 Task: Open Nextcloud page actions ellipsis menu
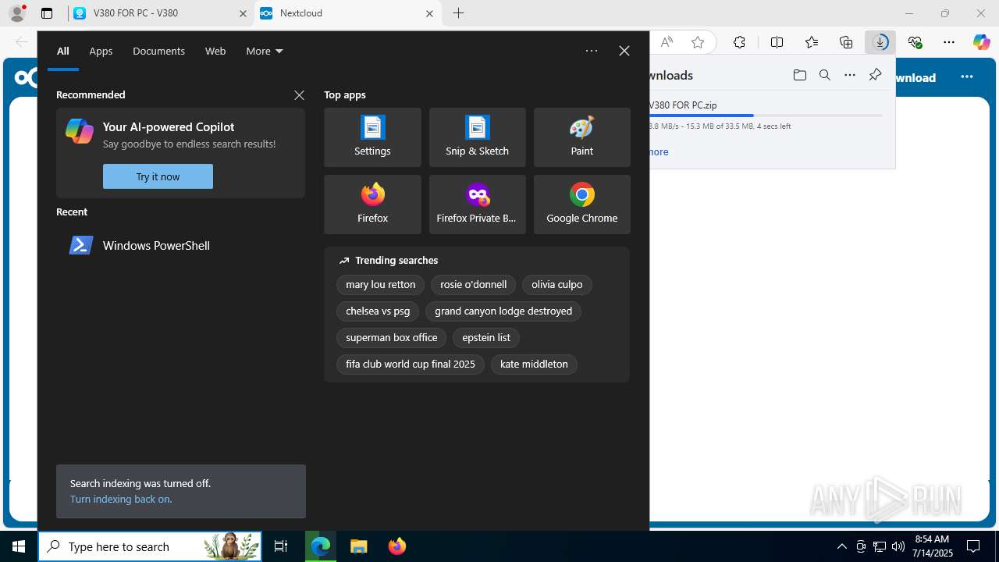(x=967, y=76)
